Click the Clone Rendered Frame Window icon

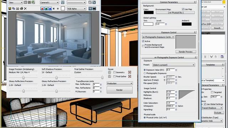tap(17, 9)
